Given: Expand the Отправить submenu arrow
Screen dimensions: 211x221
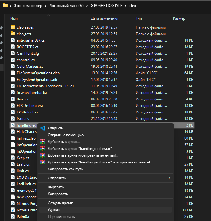Looking at the screenshot, I should [x=169, y=178].
